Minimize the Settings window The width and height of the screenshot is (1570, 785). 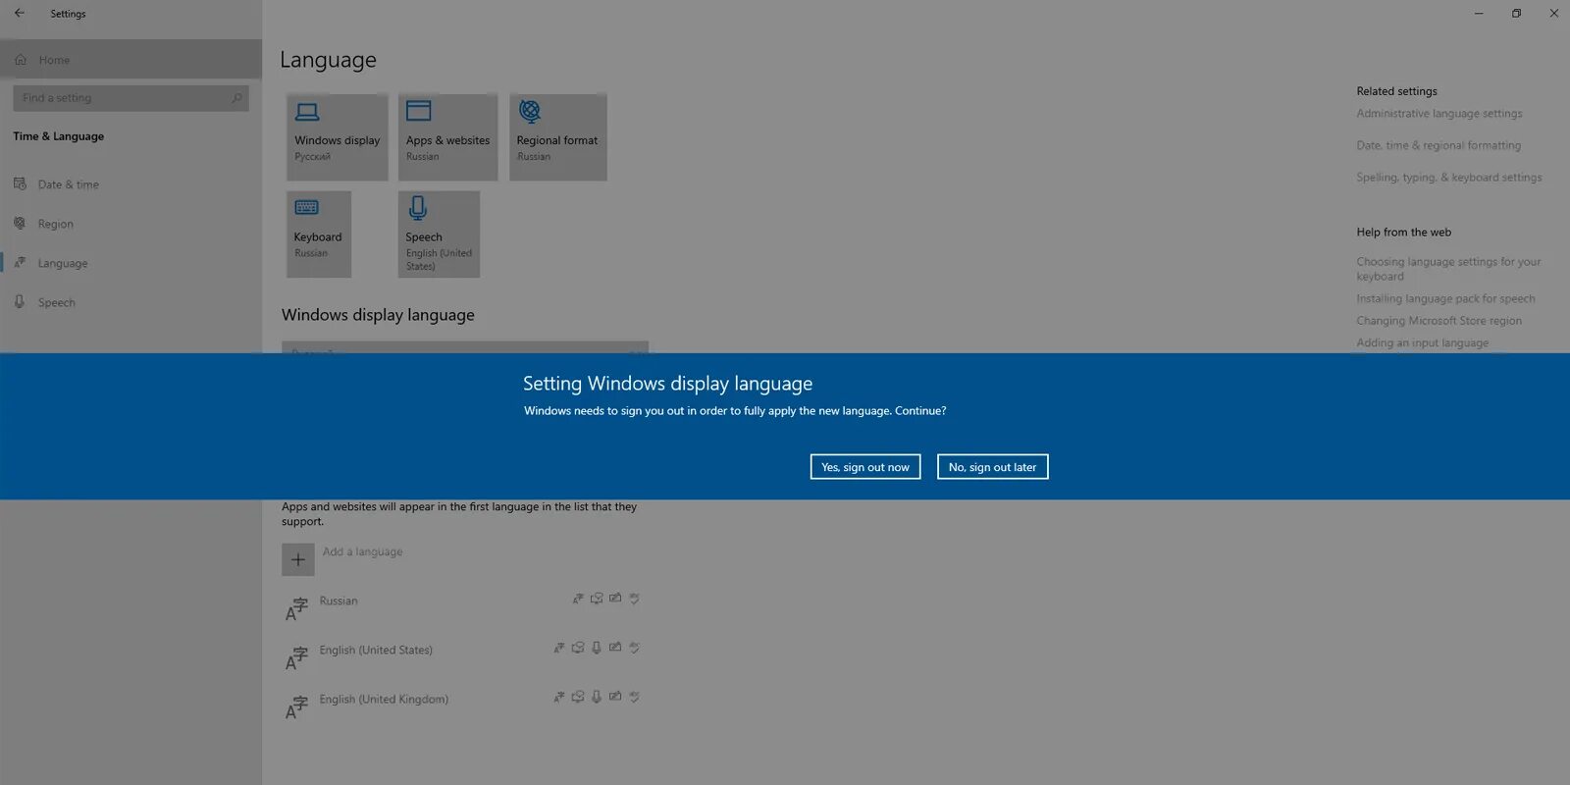click(x=1479, y=13)
